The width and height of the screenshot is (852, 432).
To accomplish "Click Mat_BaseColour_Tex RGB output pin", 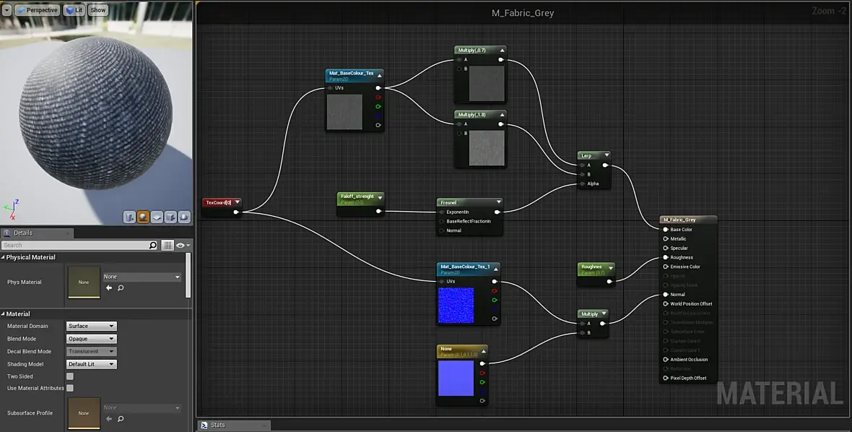I will (378, 87).
